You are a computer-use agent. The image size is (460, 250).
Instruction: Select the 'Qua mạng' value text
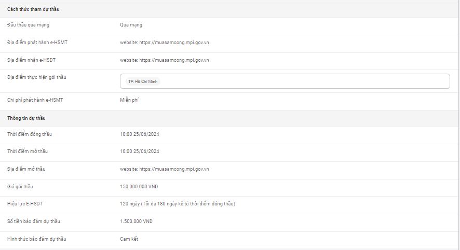pos(131,25)
